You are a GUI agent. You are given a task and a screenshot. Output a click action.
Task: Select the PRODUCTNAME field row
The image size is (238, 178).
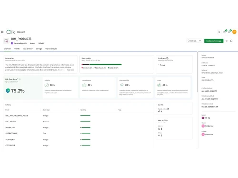pyautogui.click(x=79, y=133)
